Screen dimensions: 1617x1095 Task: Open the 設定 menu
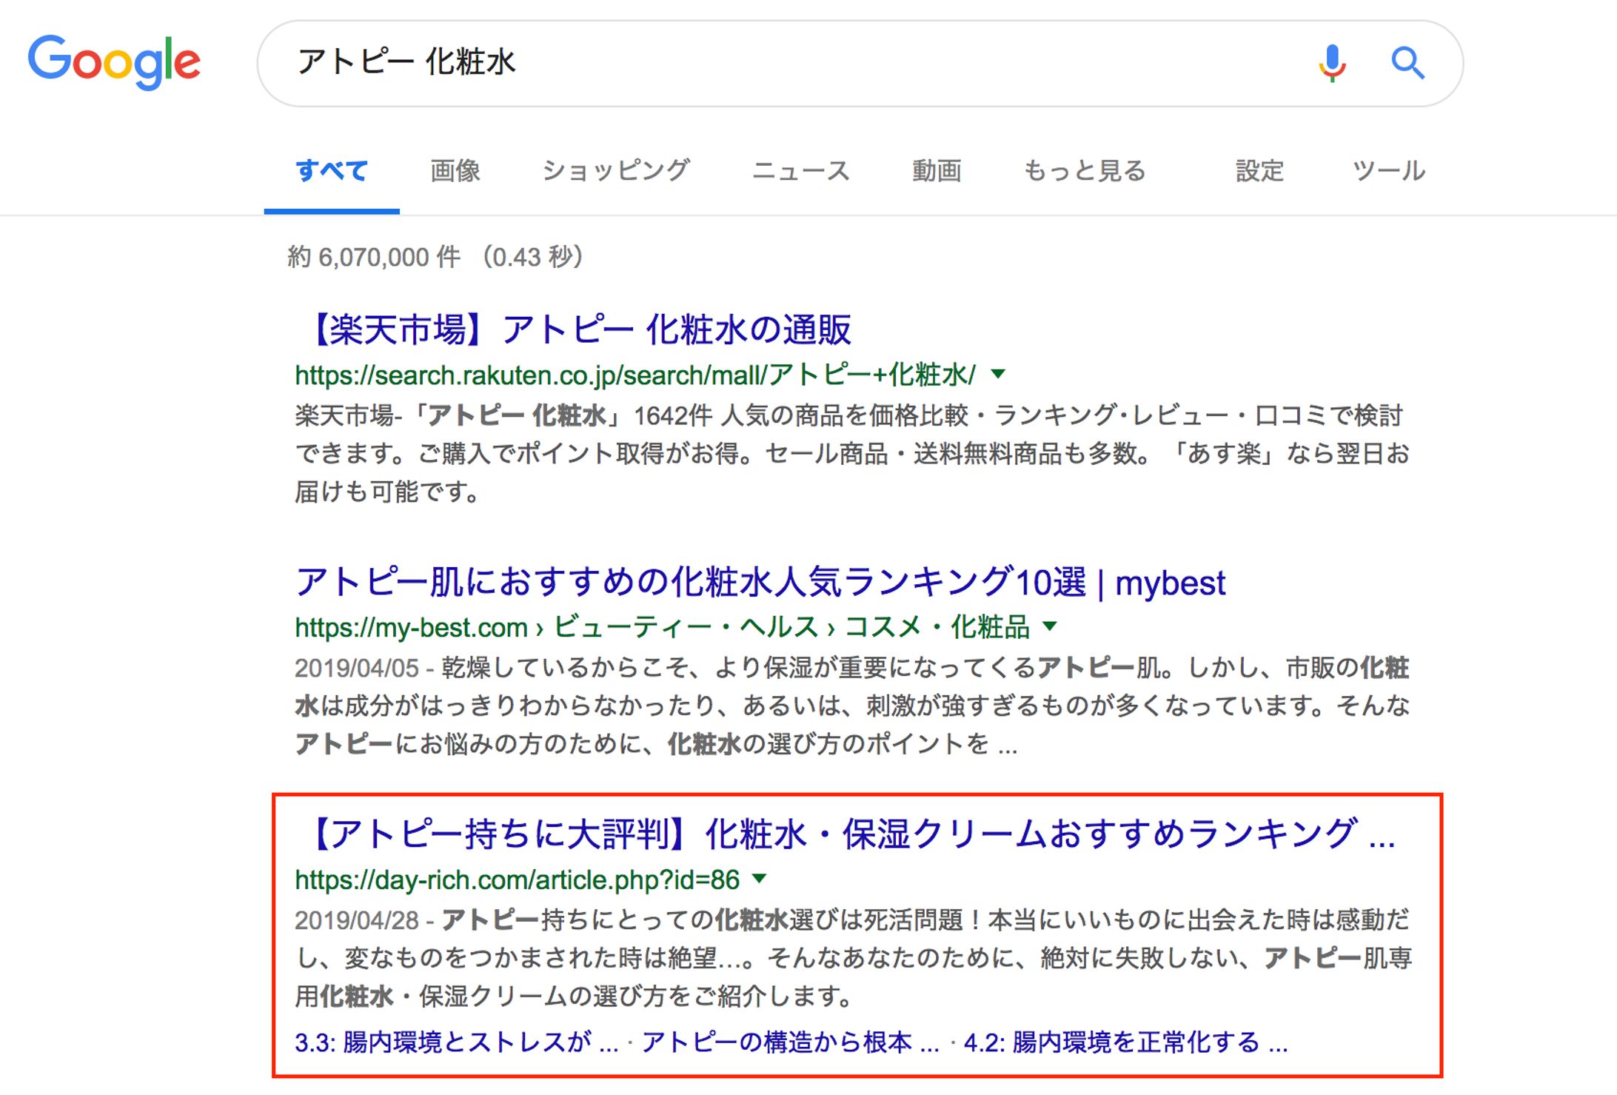tap(1259, 170)
